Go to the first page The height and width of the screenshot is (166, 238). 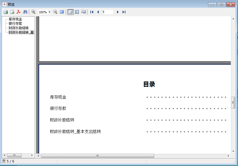[92, 12]
